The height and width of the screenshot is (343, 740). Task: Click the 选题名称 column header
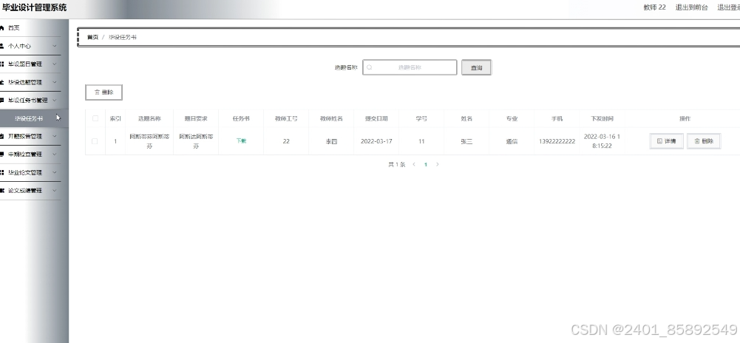[149, 119]
